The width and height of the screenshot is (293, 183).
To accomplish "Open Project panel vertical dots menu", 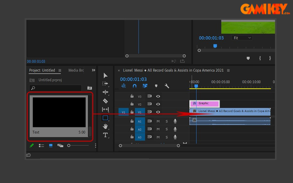I will pos(96,145).
